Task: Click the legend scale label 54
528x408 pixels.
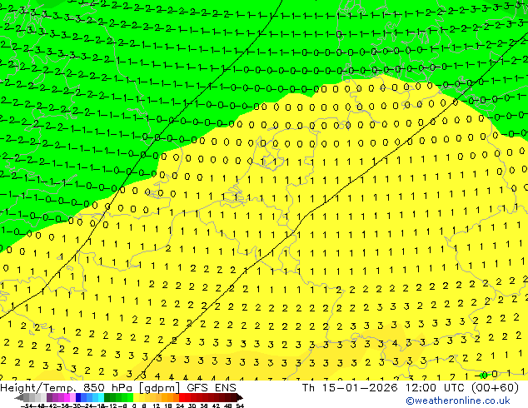Action: tap(240, 406)
